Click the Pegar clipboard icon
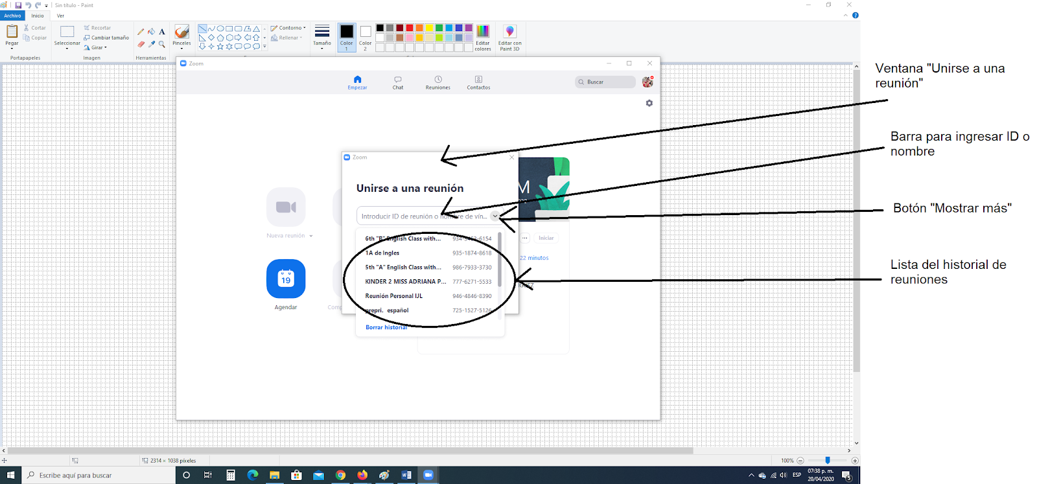The height and width of the screenshot is (484, 1037). (12, 31)
